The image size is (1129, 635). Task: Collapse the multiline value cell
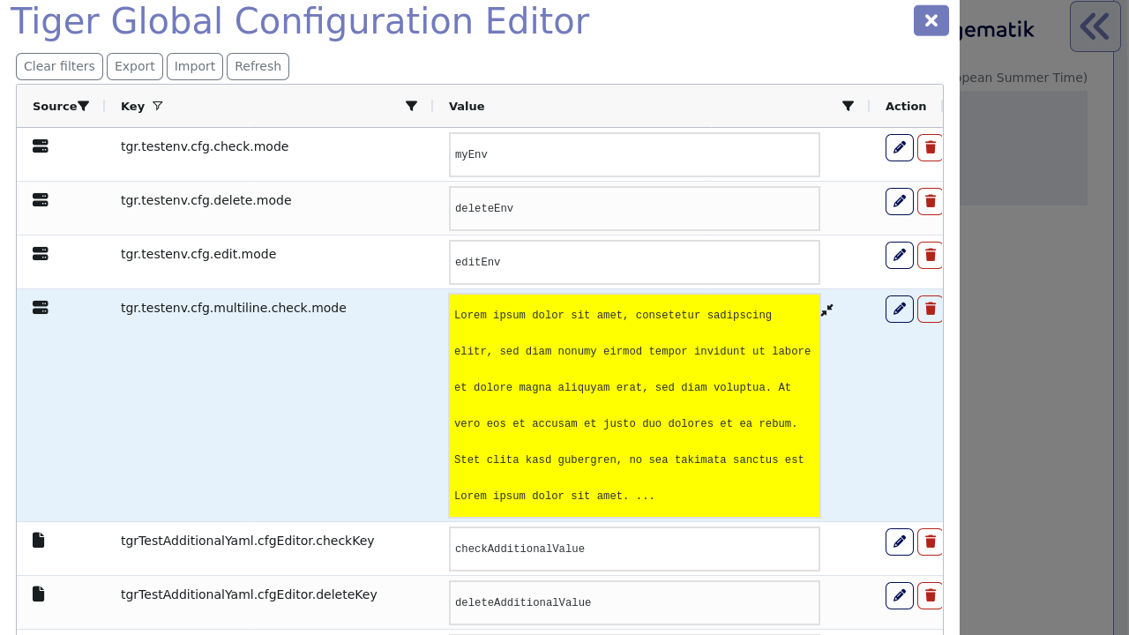pos(826,310)
